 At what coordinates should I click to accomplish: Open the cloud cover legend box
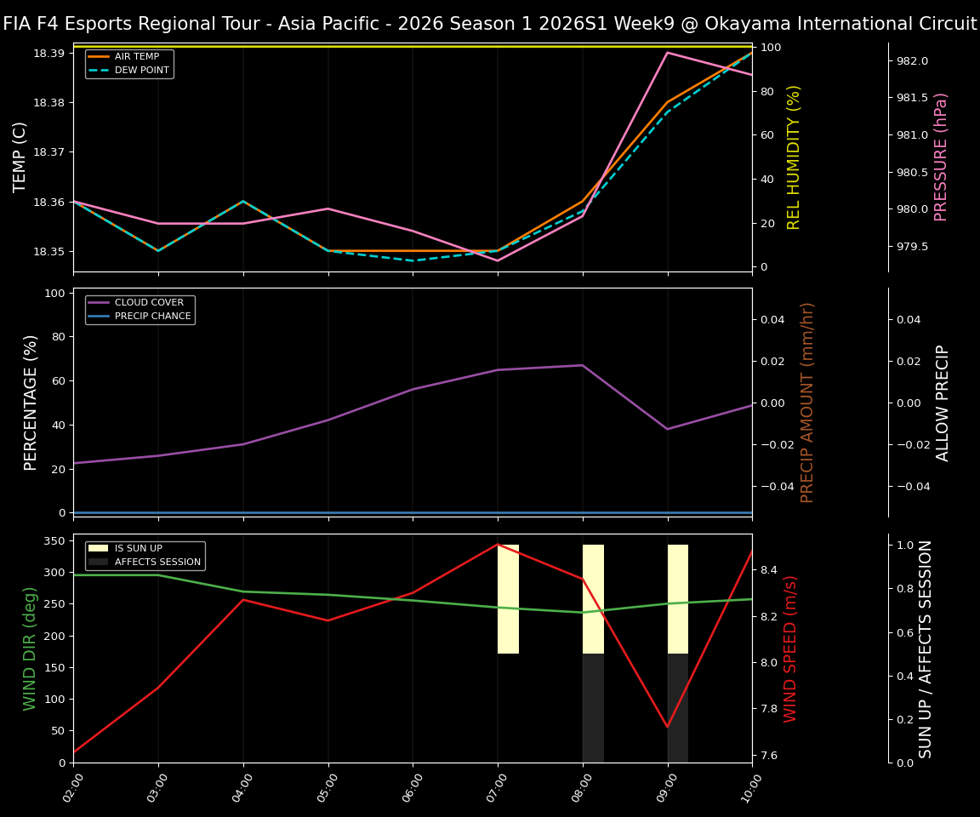140,308
